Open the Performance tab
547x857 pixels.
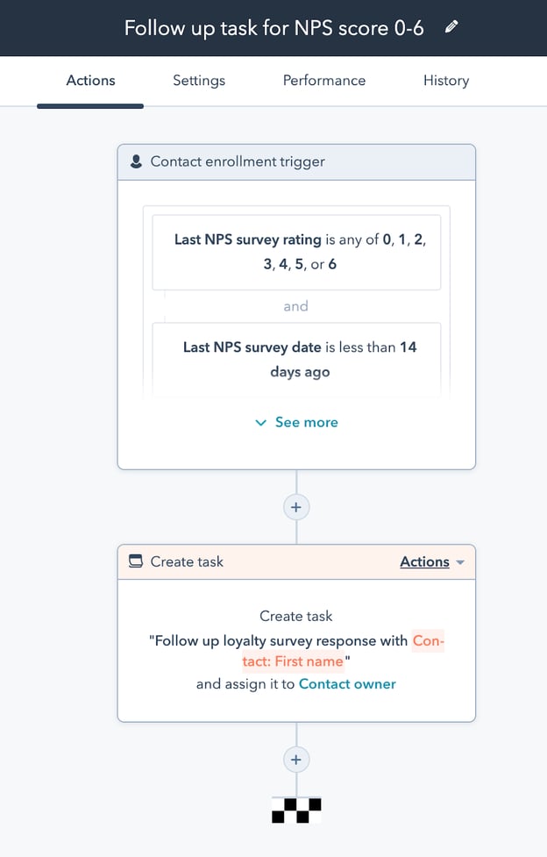pyautogui.click(x=324, y=81)
